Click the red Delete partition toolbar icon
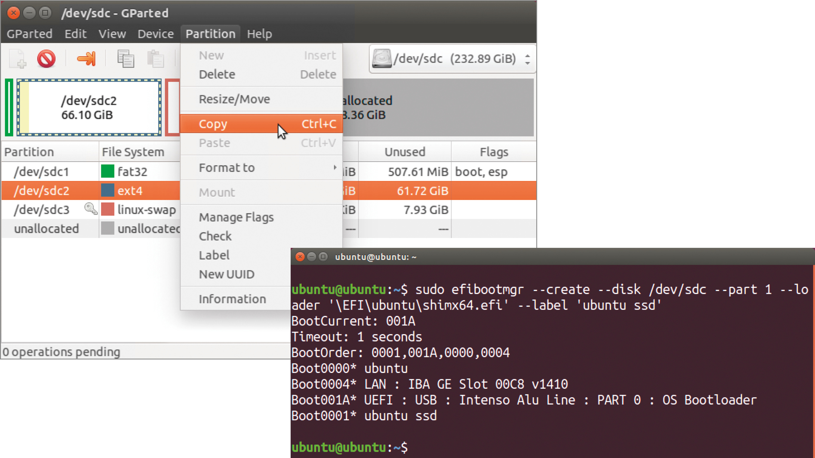 pyautogui.click(x=46, y=59)
